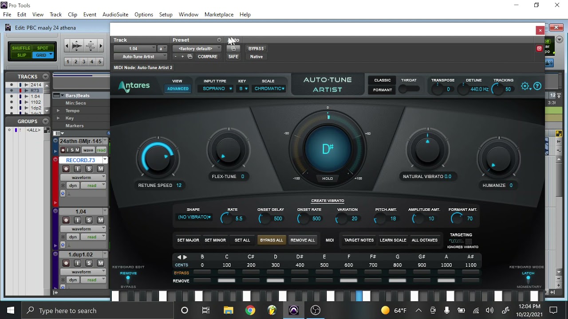The width and height of the screenshot is (568, 319).
Task: Click the Trim waveform tool icon
Action: point(77,46)
